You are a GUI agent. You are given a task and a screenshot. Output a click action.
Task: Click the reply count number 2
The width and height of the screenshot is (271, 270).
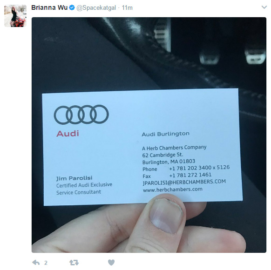pyautogui.click(x=46, y=263)
